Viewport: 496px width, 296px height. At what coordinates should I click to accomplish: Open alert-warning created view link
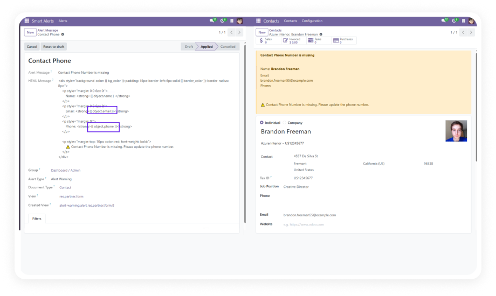(87, 206)
